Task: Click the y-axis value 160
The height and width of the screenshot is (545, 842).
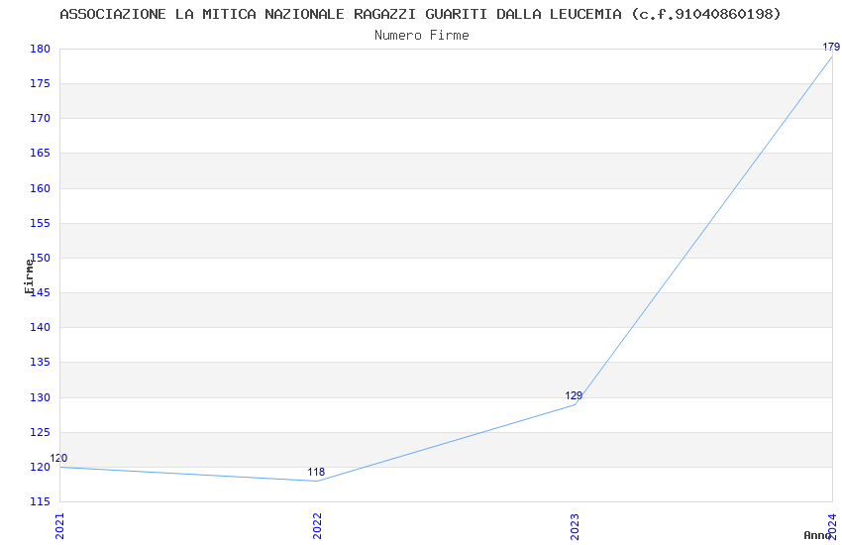Action: coord(40,188)
